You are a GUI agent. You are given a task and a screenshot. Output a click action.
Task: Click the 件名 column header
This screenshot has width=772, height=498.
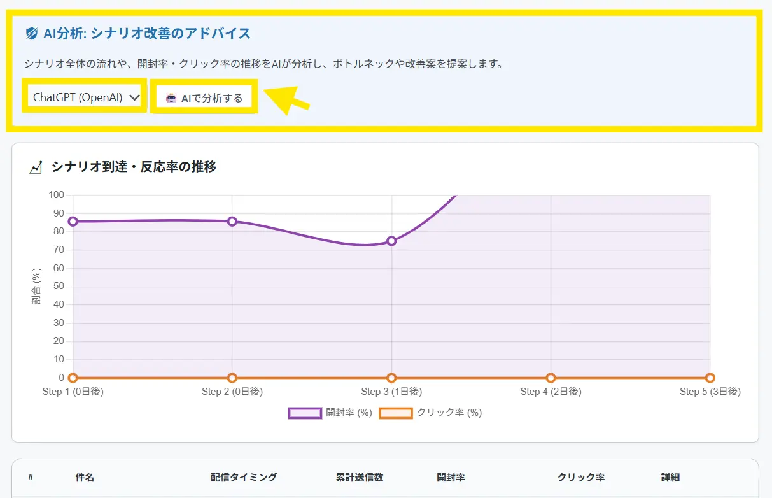click(85, 477)
